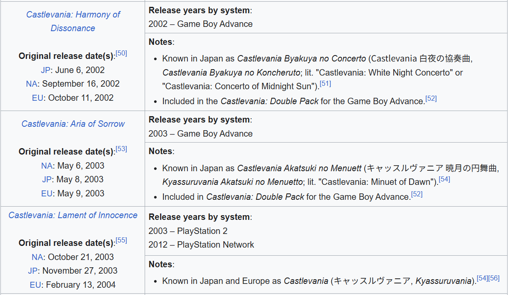Click "Release years by system" in Harmony of Dissonance row
Screen dimensions: 508x295
(x=199, y=10)
